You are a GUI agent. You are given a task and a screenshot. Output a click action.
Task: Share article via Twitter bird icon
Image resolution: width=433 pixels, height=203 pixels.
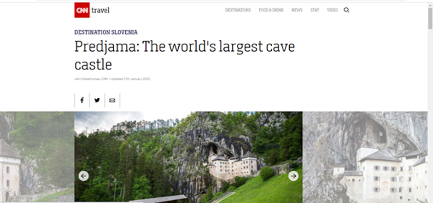point(97,101)
